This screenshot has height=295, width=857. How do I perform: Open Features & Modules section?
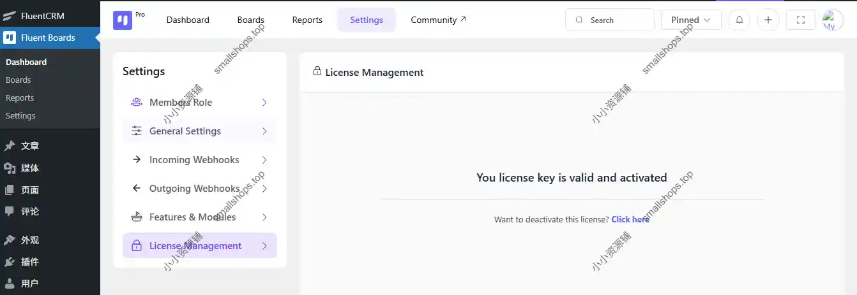(x=199, y=217)
